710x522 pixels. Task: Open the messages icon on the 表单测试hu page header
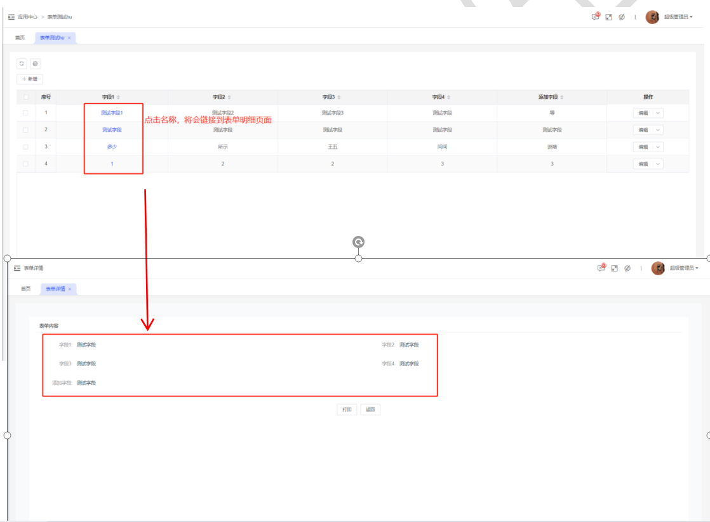point(596,16)
